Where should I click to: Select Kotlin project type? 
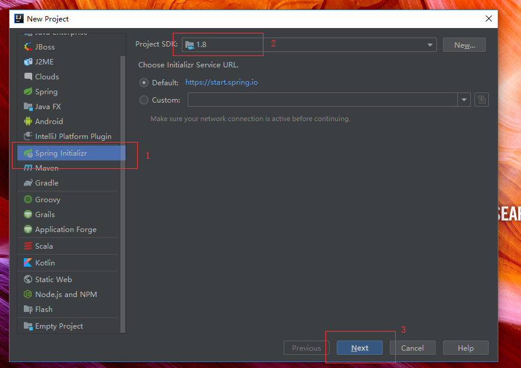[x=72, y=262]
